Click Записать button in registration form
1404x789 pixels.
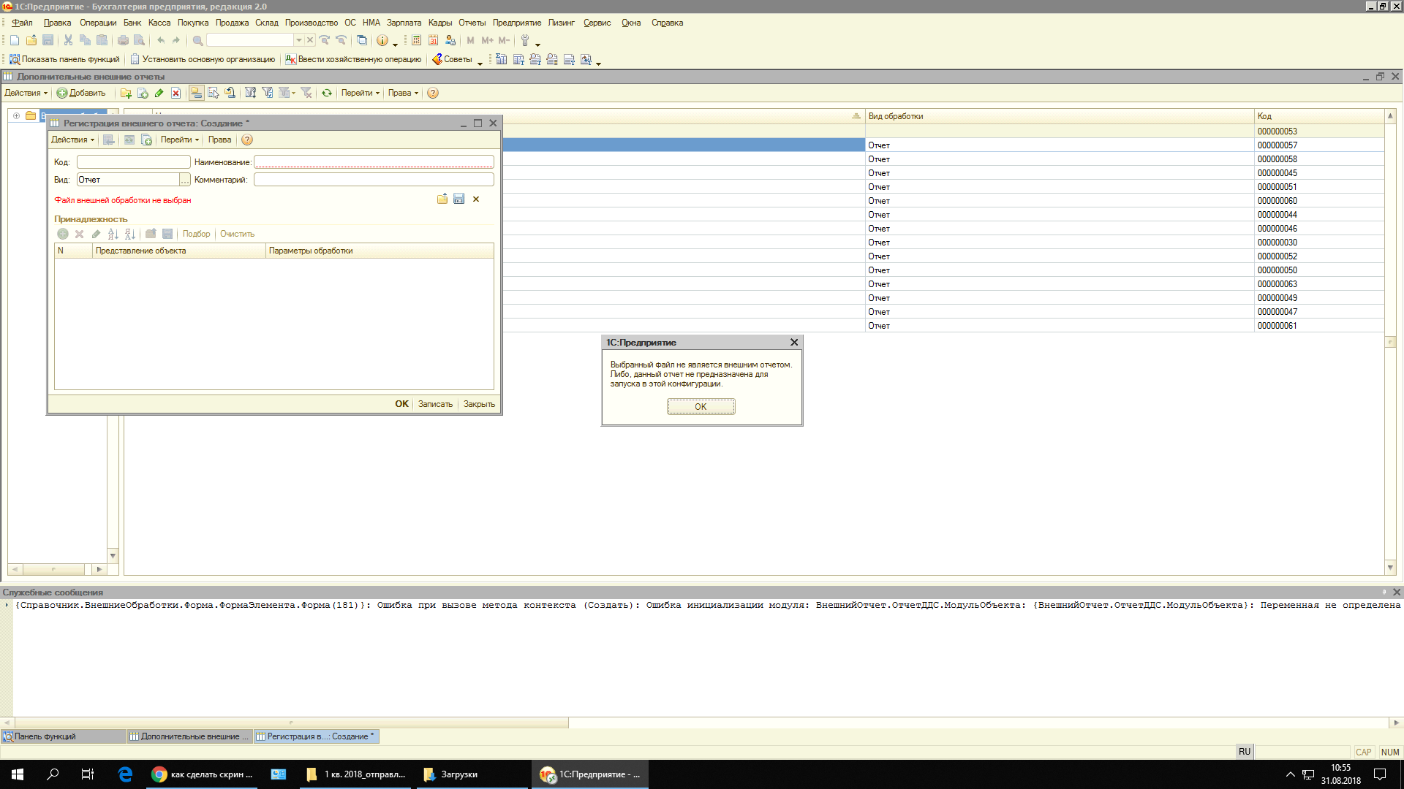tap(435, 404)
